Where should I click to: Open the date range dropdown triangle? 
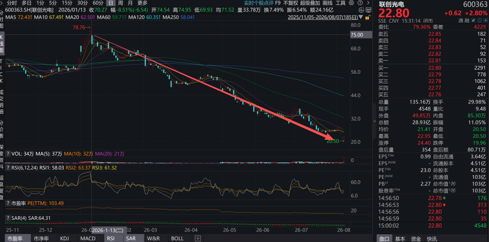(x=360, y=17)
